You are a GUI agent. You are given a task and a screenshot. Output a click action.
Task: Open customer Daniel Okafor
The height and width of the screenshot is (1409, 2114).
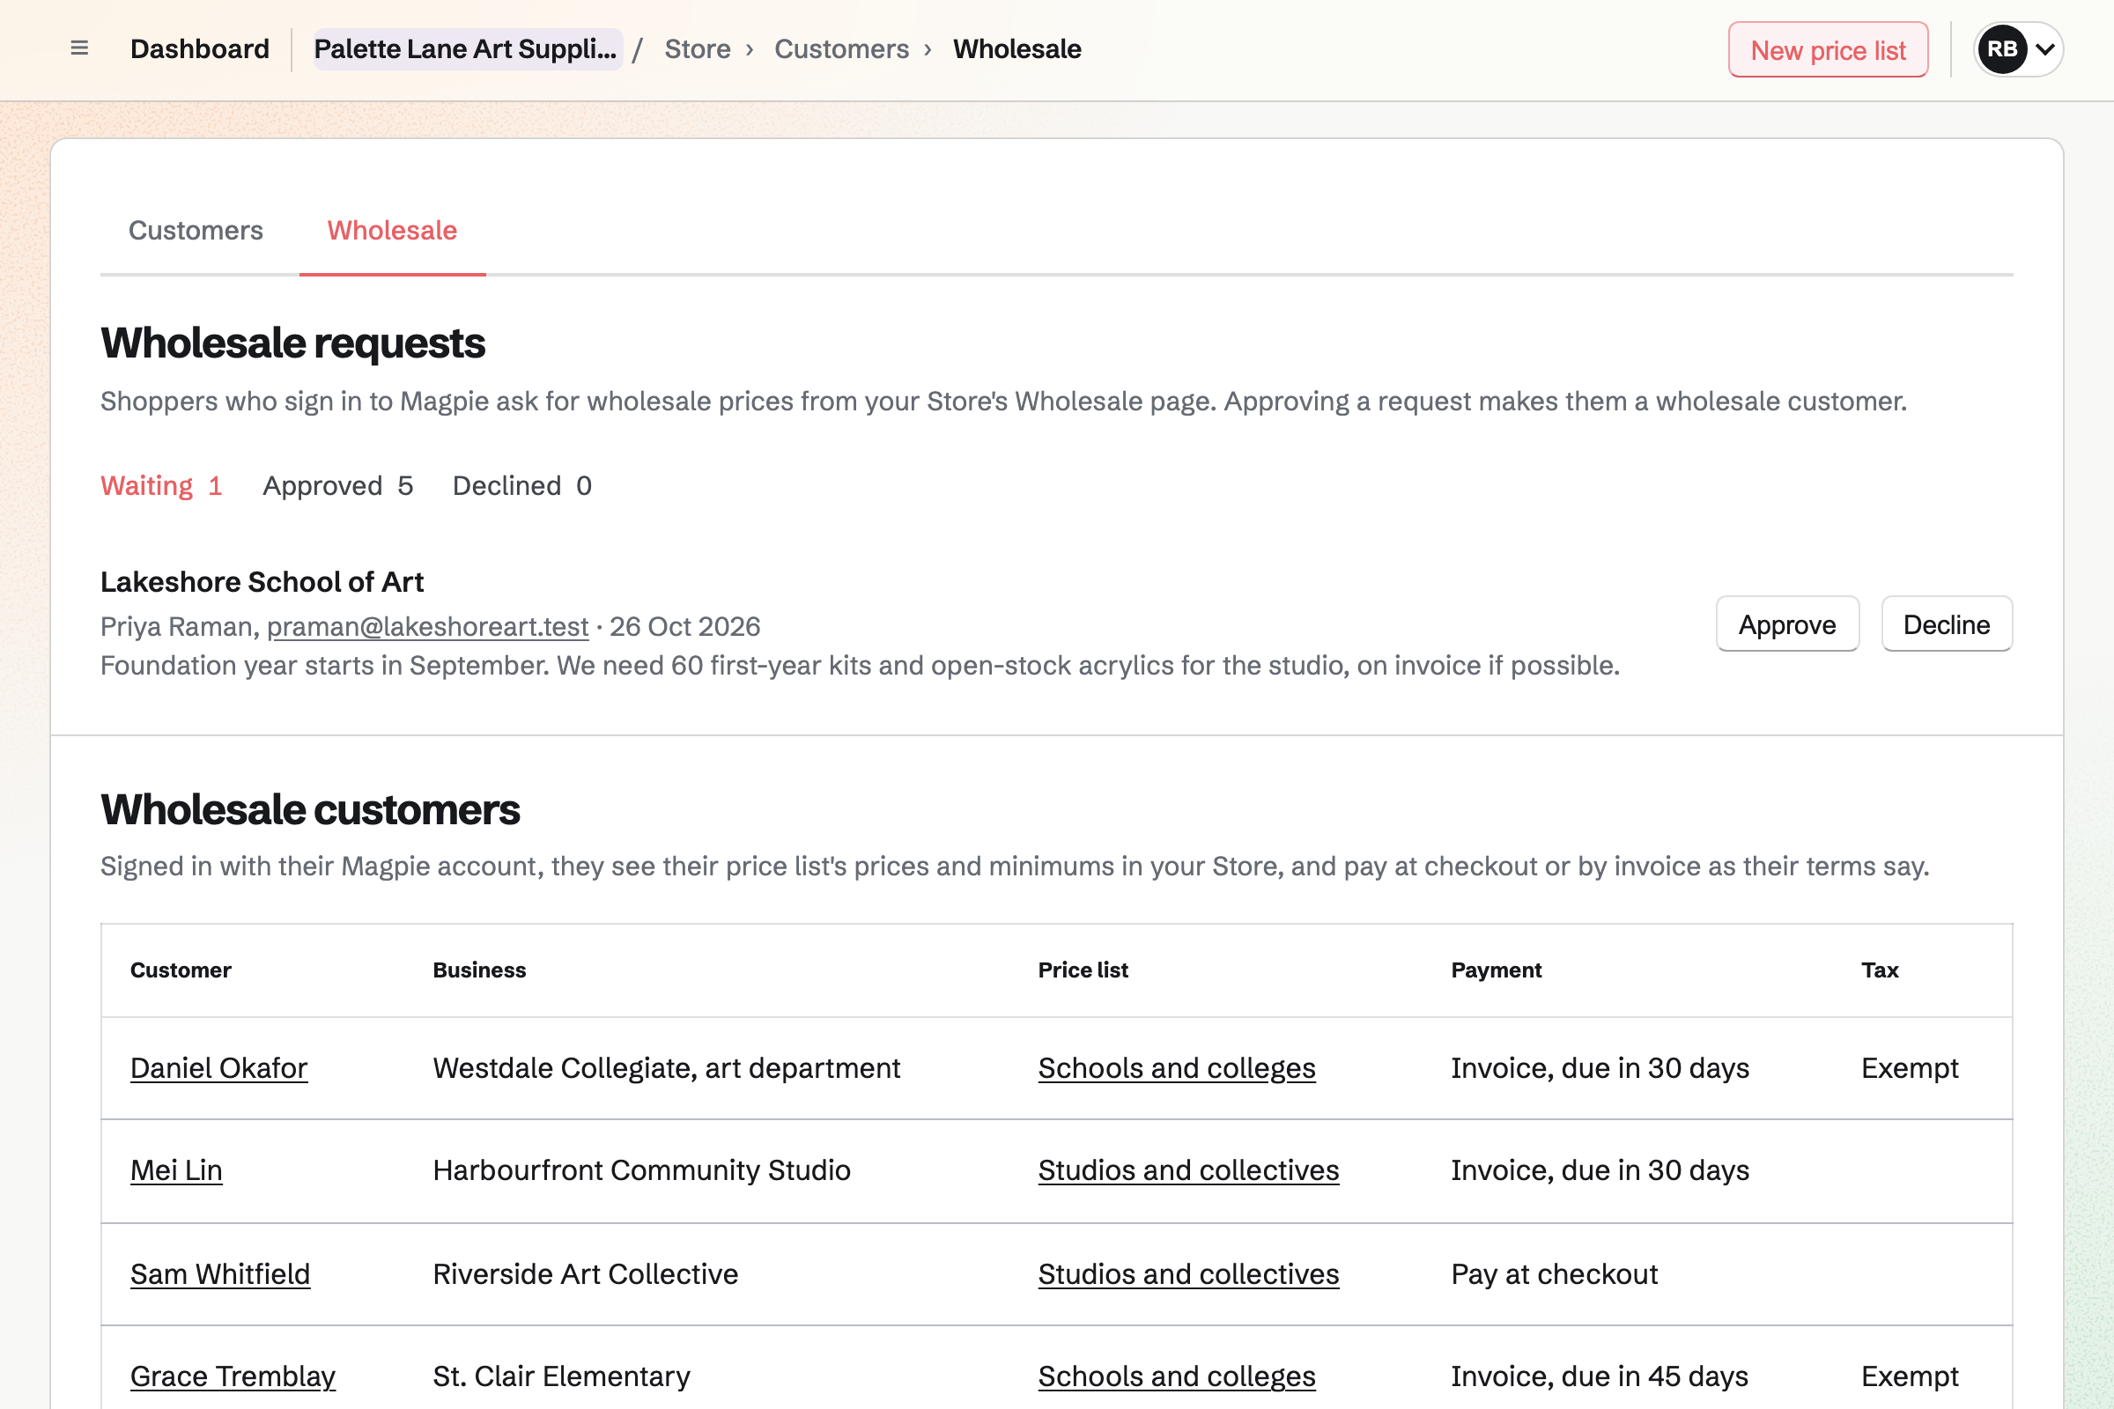click(x=218, y=1068)
